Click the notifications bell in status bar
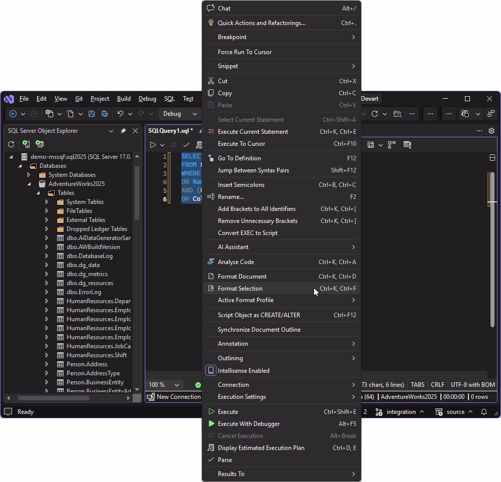The image size is (501, 482). click(484, 412)
